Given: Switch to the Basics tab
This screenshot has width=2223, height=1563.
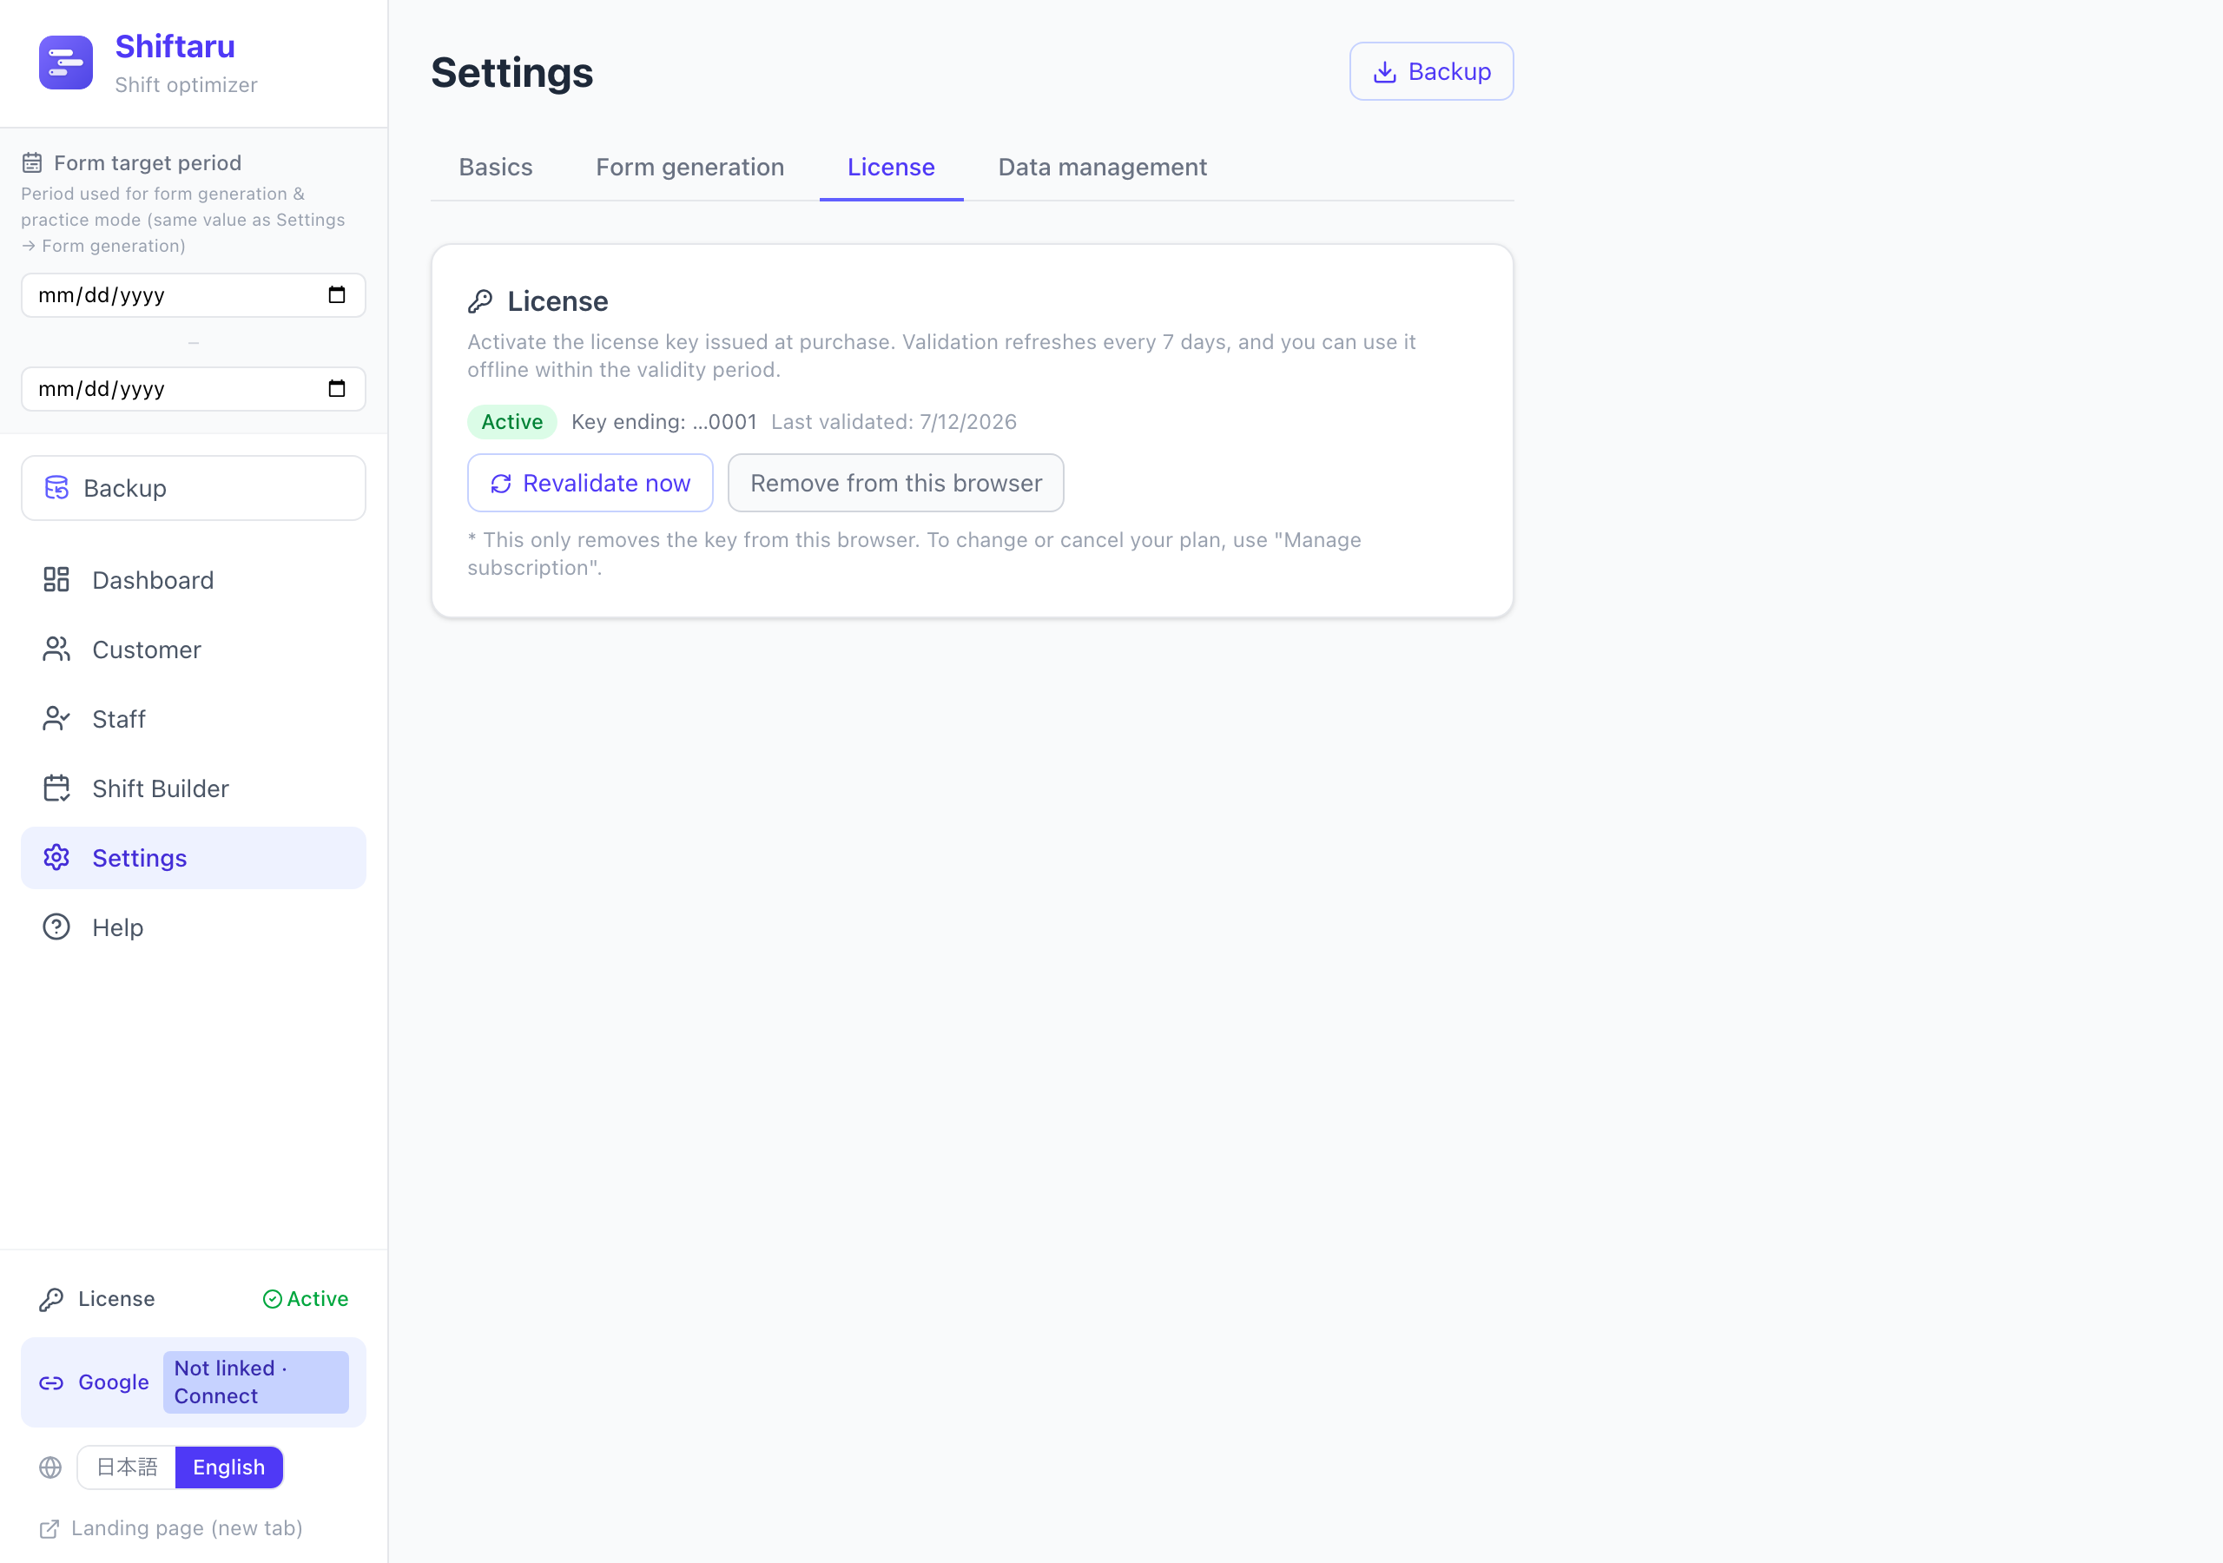Looking at the screenshot, I should tap(496, 168).
